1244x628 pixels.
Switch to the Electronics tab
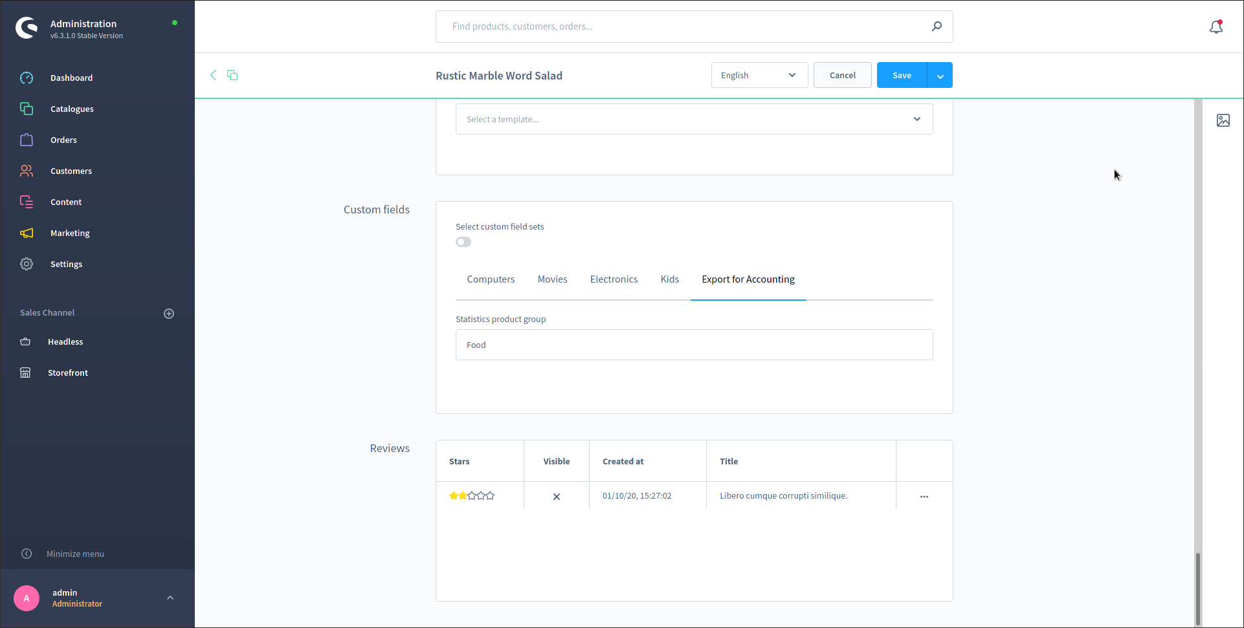[x=614, y=279]
